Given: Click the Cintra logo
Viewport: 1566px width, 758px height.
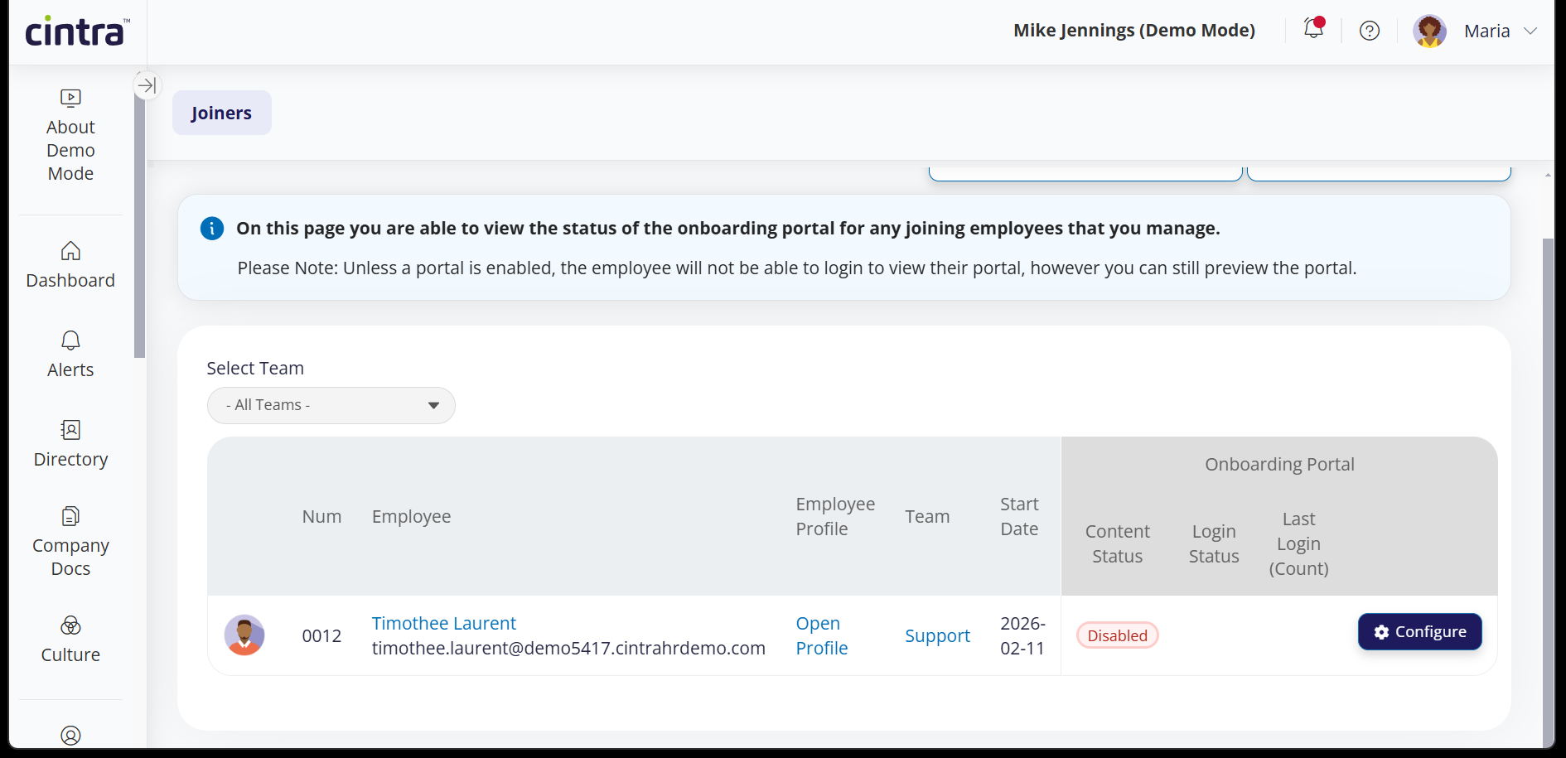Looking at the screenshot, I should click(77, 31).
